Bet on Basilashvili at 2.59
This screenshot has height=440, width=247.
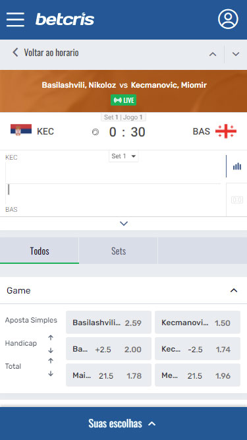point(109,323)
